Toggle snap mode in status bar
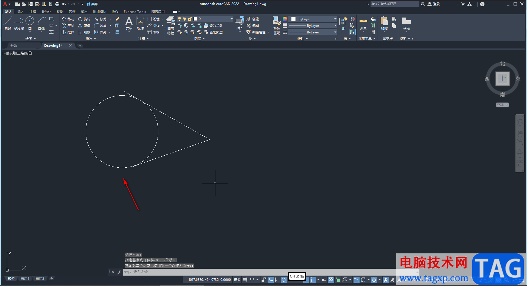527x286 pixels. pyautogui.click(x=252, y=280)
